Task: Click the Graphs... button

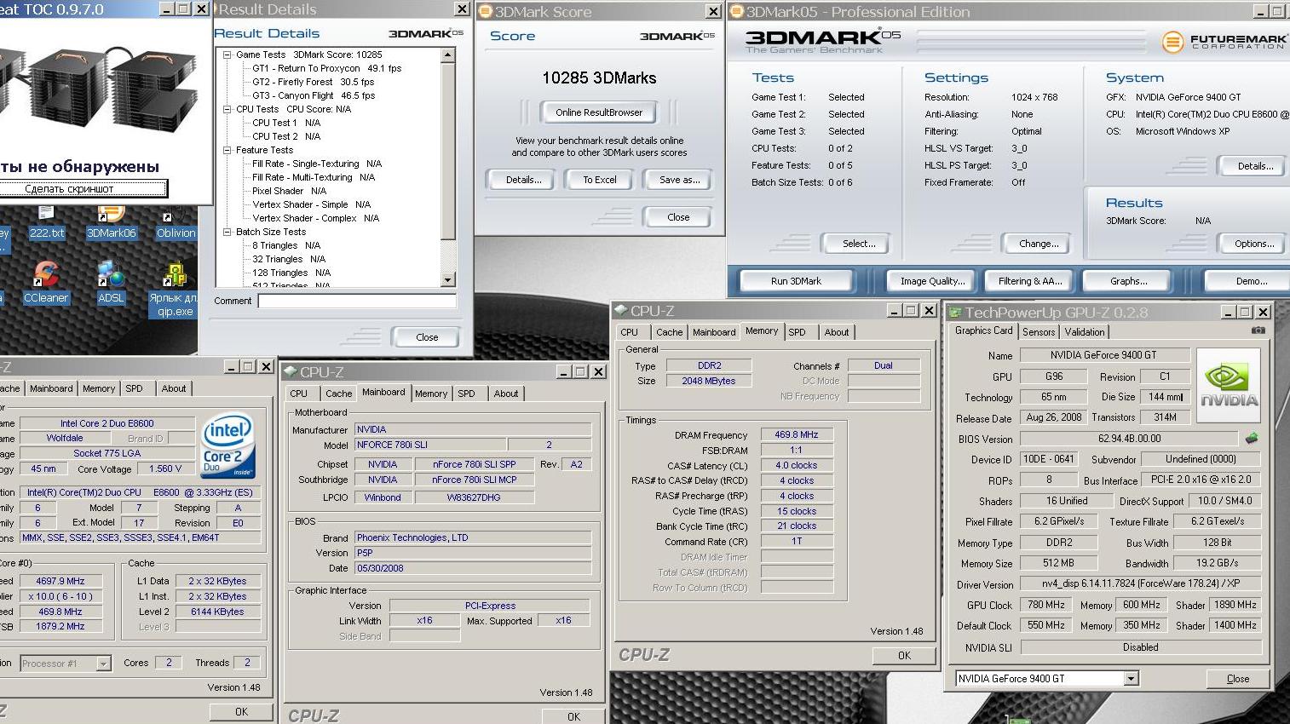Action: (x=1128, y=281)
